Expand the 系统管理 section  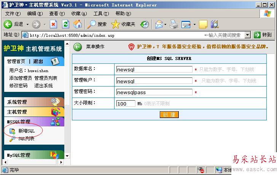click(x=34, y=102)
